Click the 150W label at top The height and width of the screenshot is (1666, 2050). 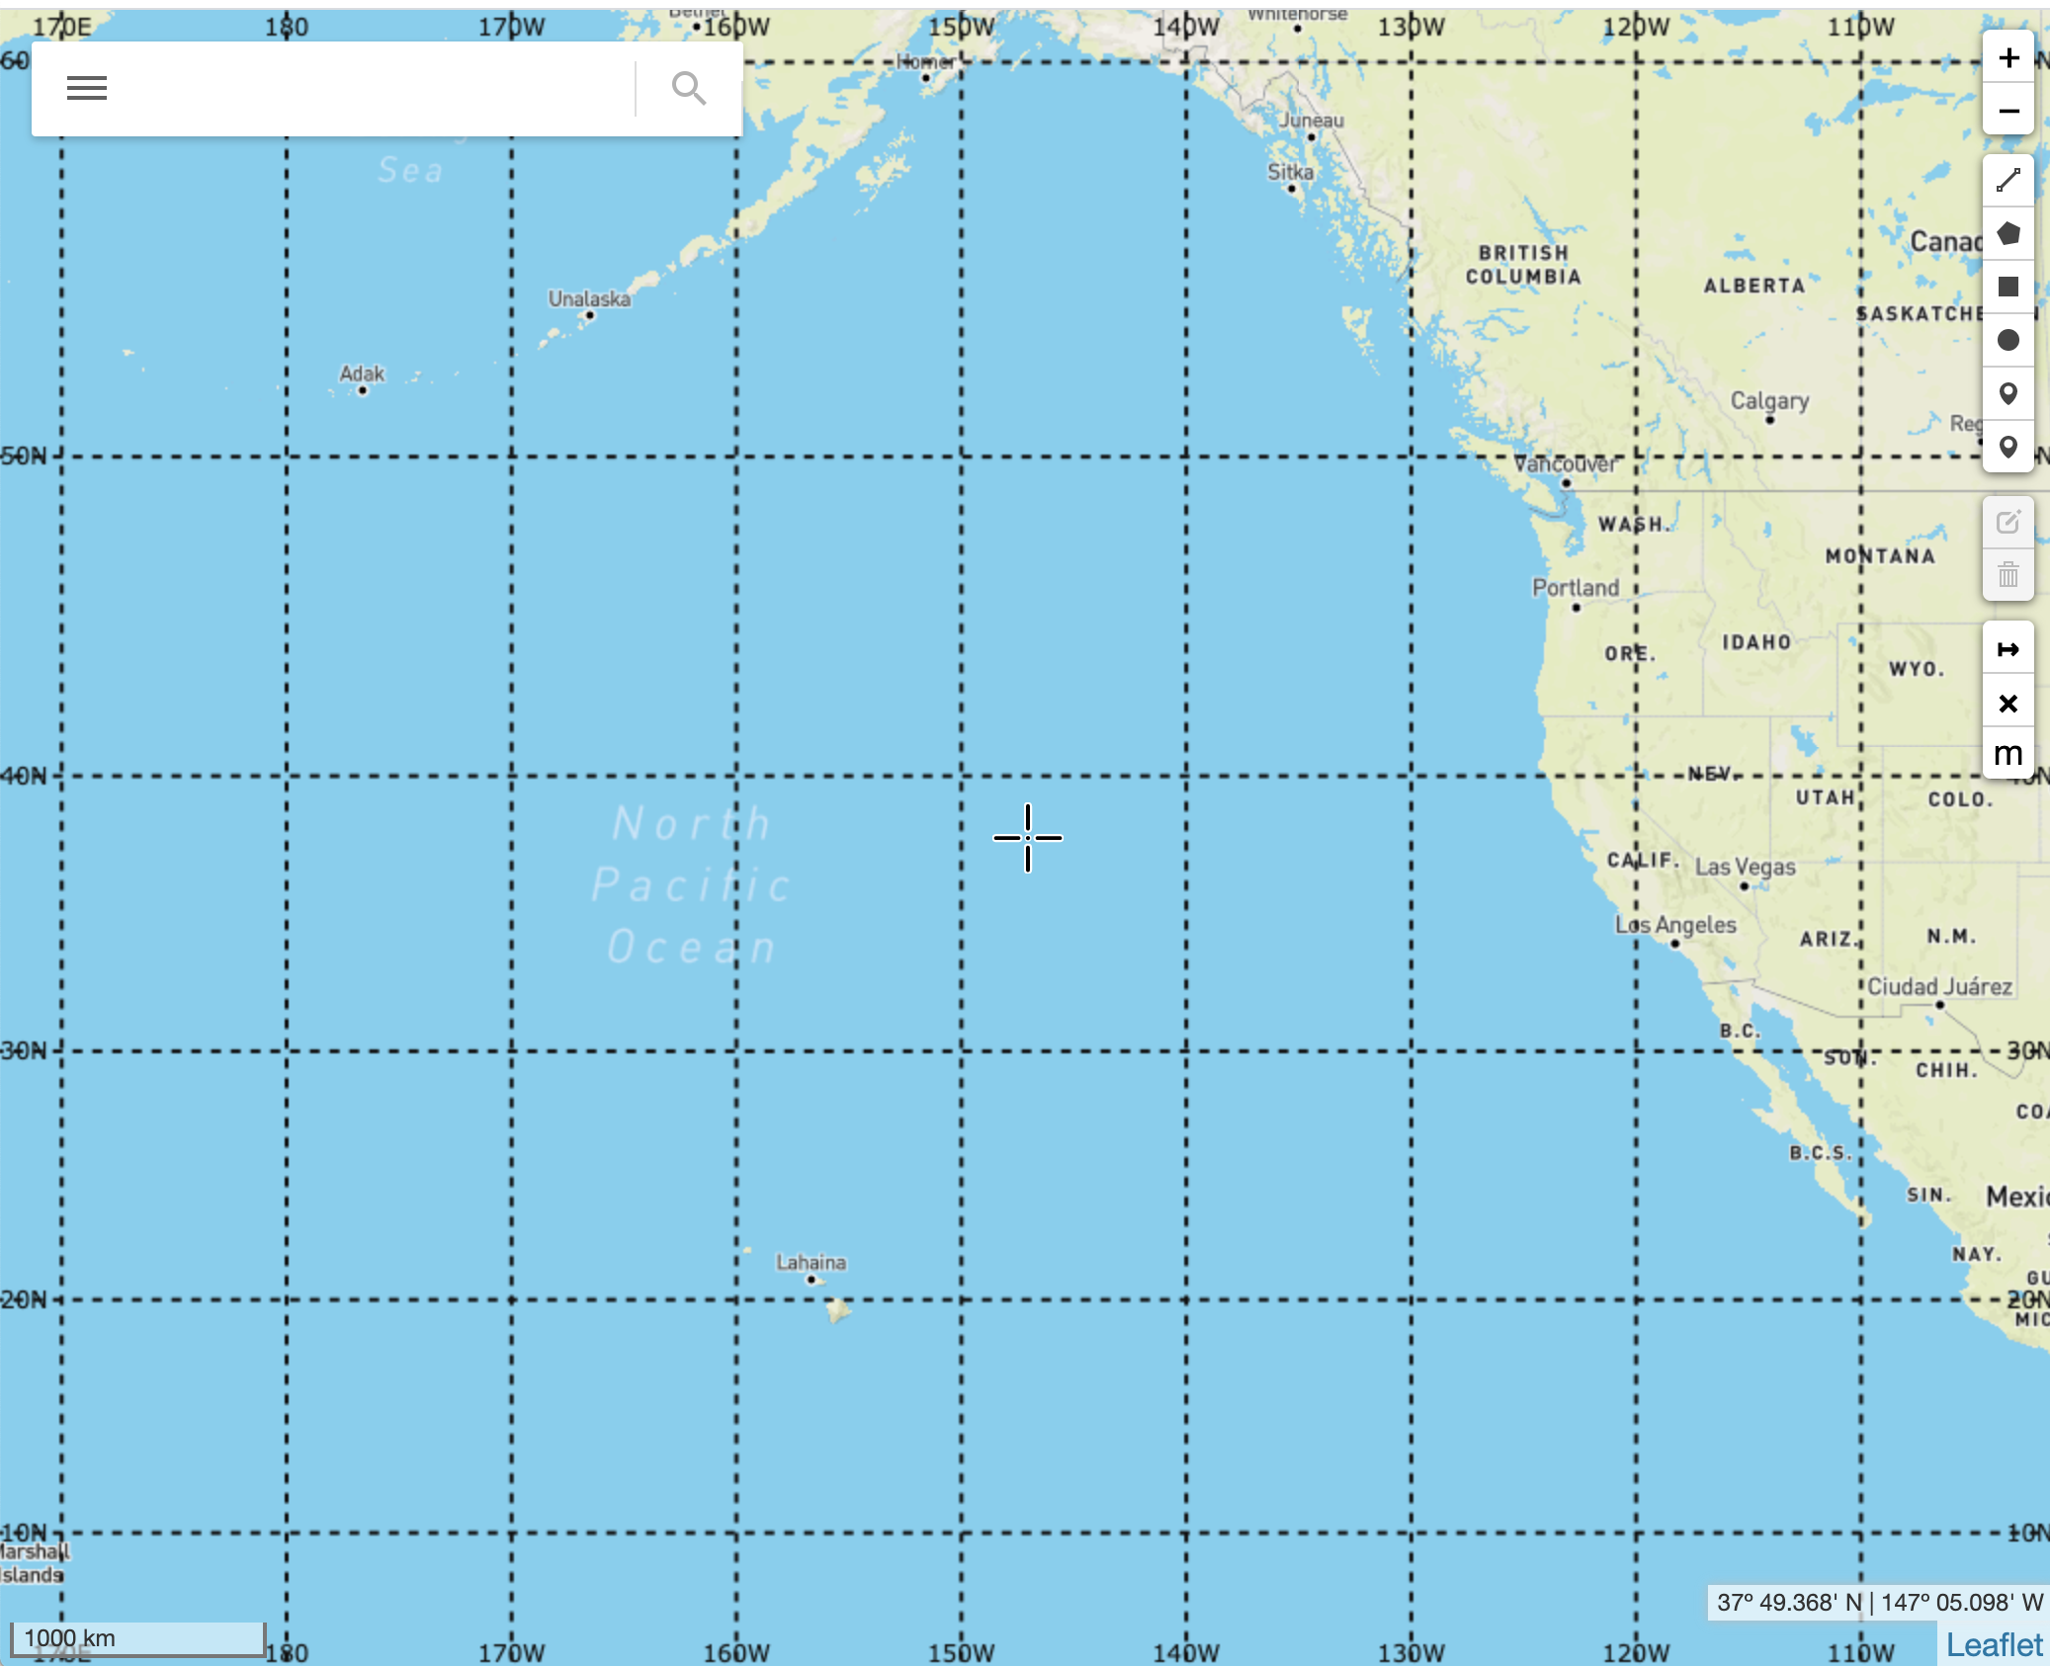961,27
